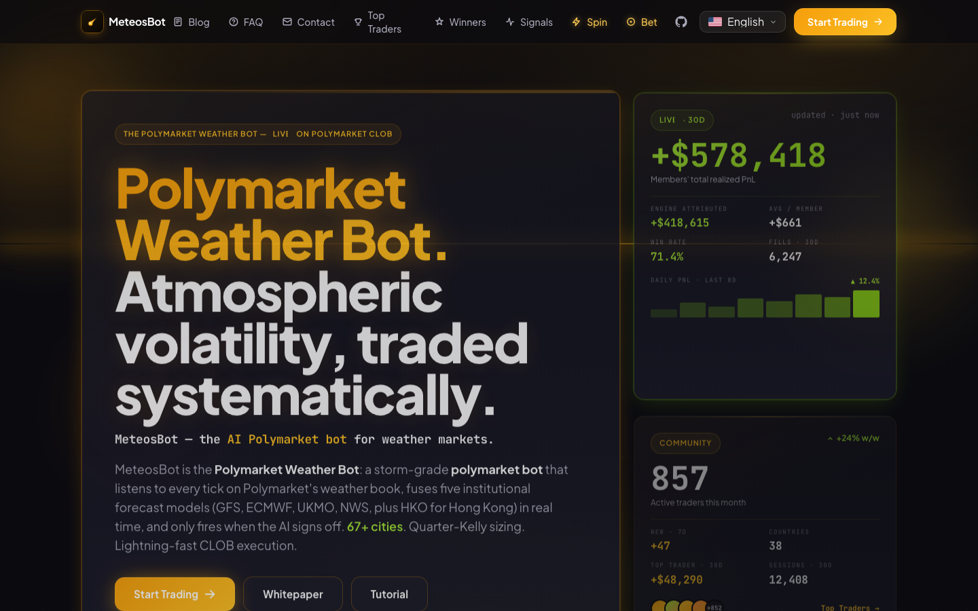Open the Top Traders link in community card

coord(850,608)
